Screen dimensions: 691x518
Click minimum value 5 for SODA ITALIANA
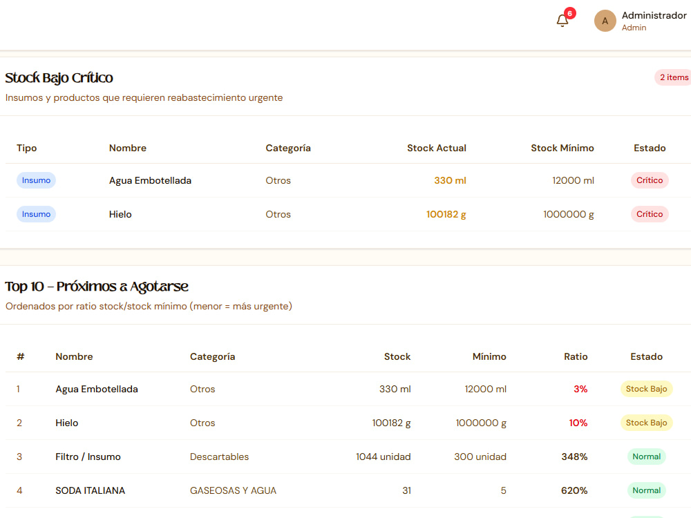pyautogui.click(x=503, y=490)
